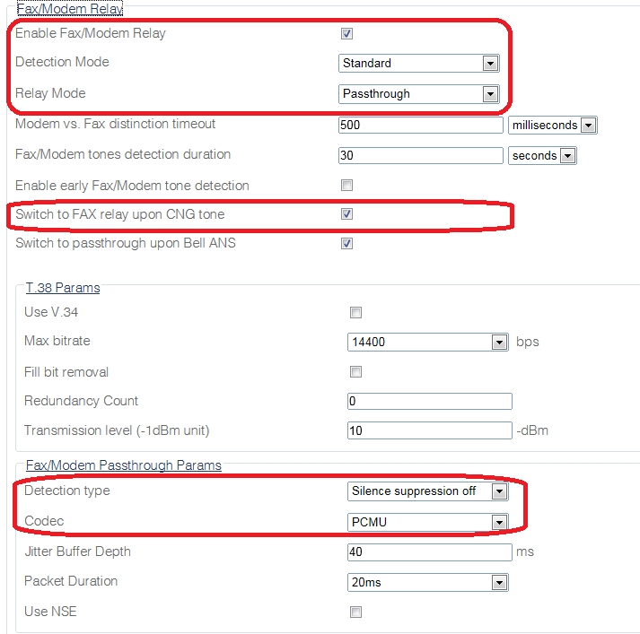The height and width of the screenshot is (634, 640).
Task: Click the Transmission level input field
Action: coord(429,430)
